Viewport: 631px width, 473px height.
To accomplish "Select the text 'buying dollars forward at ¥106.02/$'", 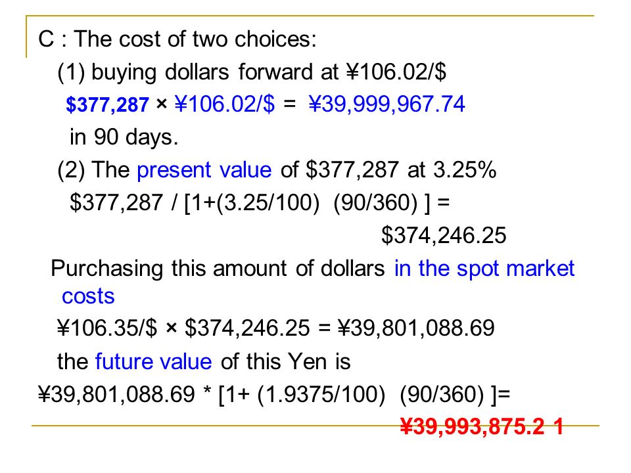I will 269,72.
